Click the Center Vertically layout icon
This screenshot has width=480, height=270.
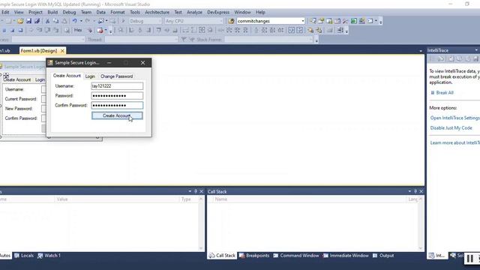300,30
